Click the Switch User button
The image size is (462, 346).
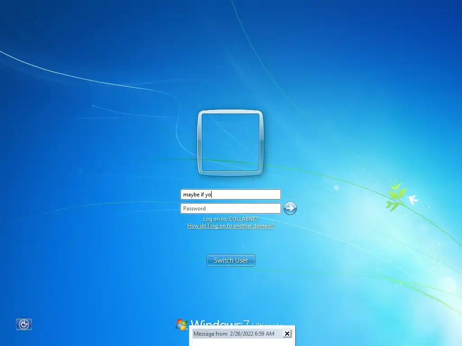pos(231,260)
